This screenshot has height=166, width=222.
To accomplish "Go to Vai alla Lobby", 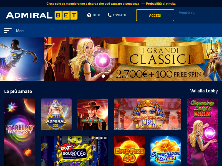I will [204, 91].
